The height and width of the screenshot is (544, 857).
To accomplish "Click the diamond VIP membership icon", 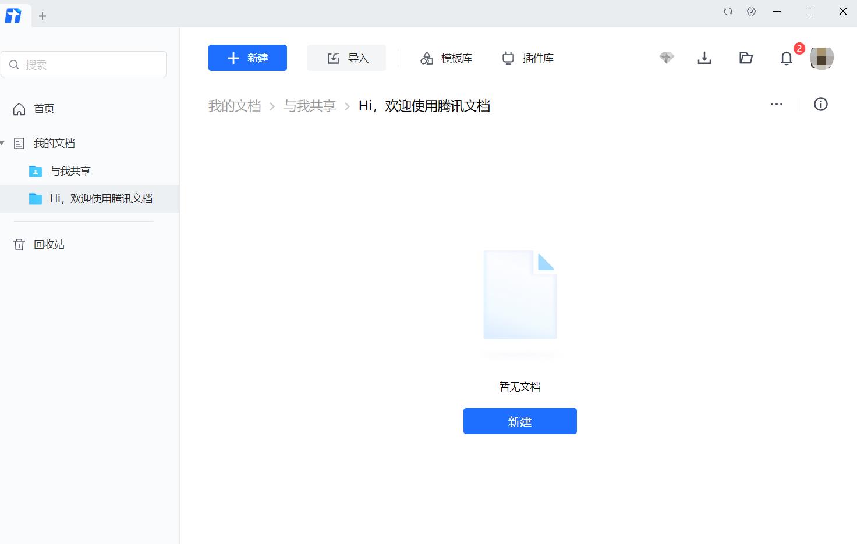I will [x=667, y=58].
